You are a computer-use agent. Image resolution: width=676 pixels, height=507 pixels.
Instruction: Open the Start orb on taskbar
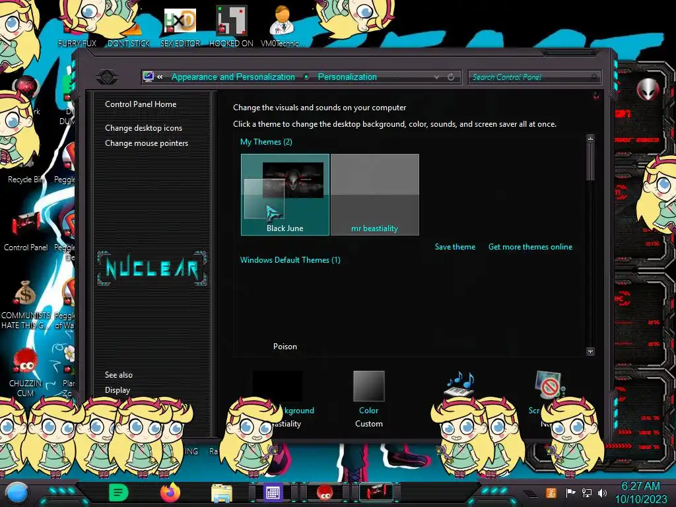point(17,492)
